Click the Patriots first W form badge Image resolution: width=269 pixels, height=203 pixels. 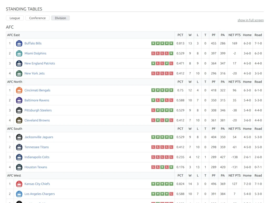click(x=153, y=63)
